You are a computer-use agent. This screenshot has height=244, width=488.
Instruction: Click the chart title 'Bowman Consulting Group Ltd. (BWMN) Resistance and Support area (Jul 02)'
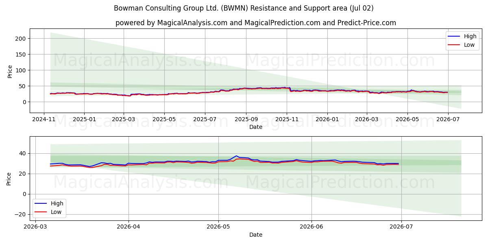tap(244, 8)
